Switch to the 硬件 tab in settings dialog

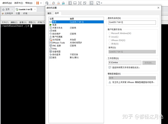49,13
